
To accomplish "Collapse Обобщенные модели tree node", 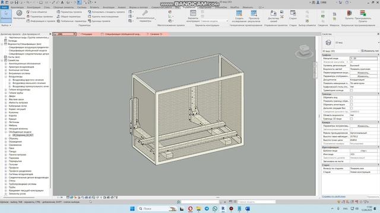I will (x=6, y=132).
